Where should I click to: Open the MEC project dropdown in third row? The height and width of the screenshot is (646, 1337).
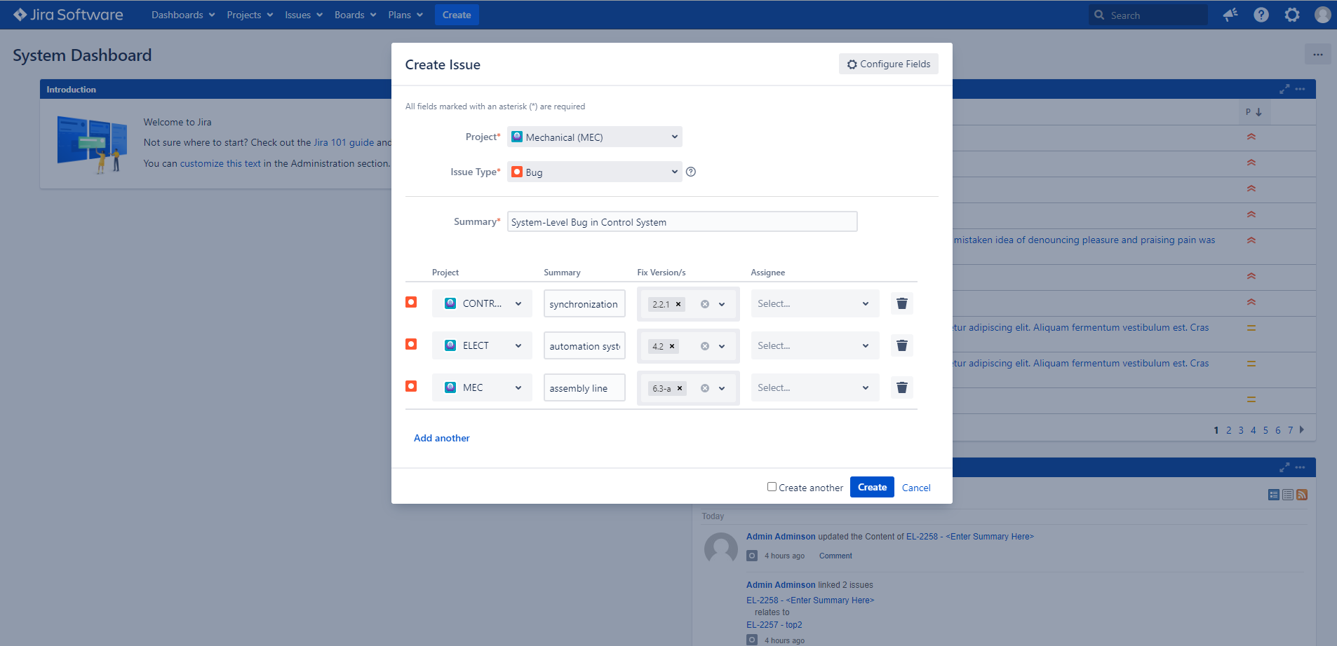(482, 387)
